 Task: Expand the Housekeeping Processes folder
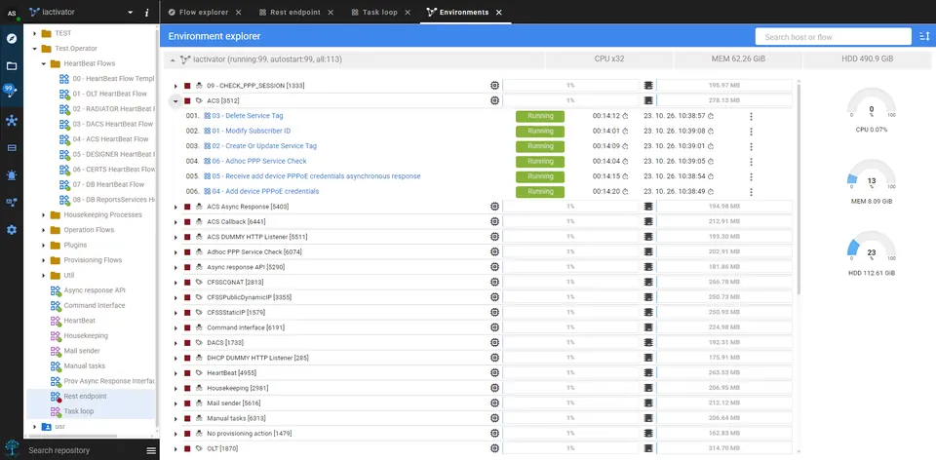tap(44, 214)
